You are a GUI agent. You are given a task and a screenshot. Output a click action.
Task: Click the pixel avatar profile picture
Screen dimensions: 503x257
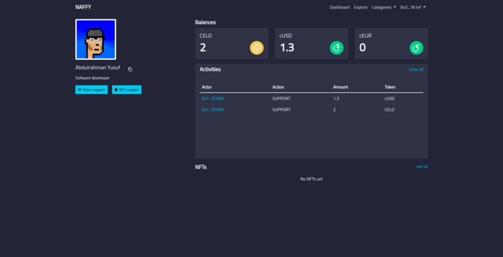tap(95, 39)
